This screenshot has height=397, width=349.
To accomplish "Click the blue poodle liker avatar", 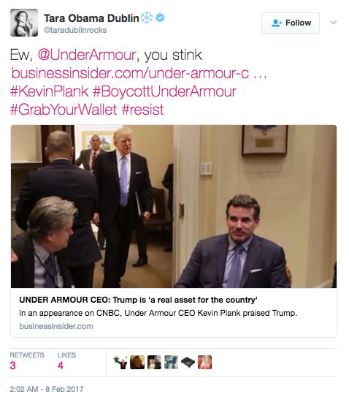I will click(171, 363).
